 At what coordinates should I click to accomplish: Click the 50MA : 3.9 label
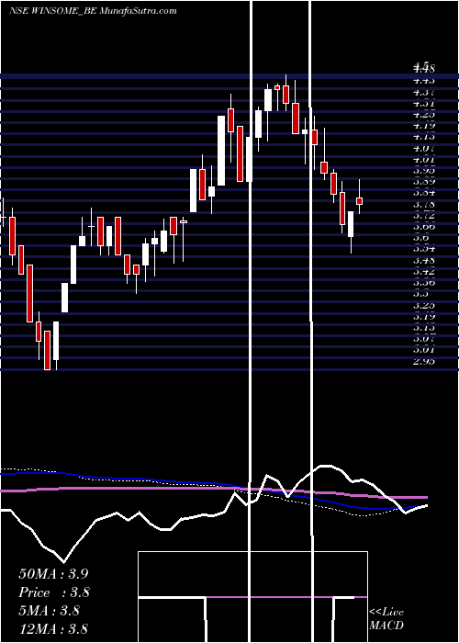53,574
